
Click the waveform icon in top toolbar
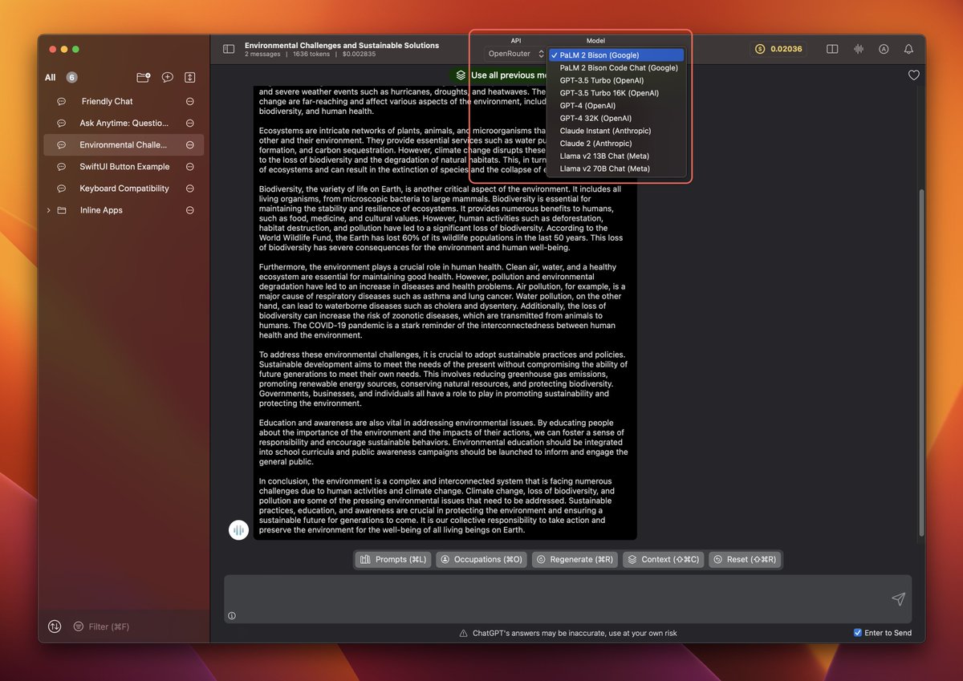(859, 49)
